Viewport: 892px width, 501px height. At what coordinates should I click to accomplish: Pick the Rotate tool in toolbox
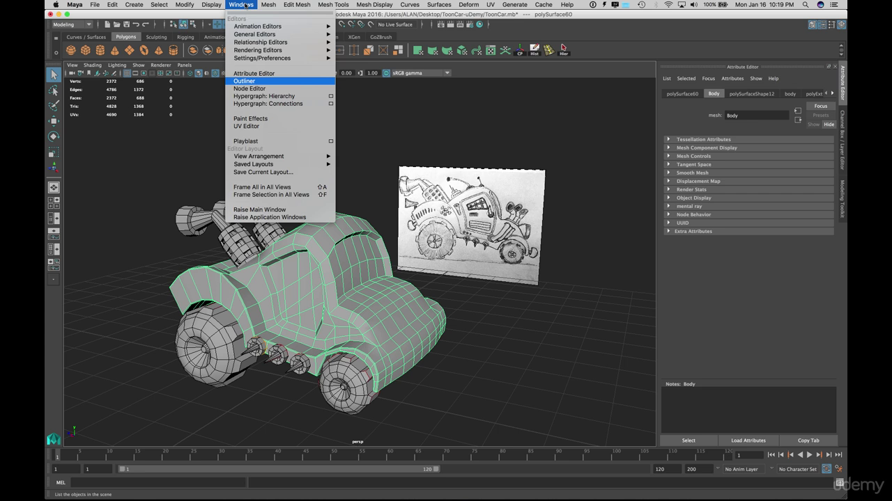54,136
